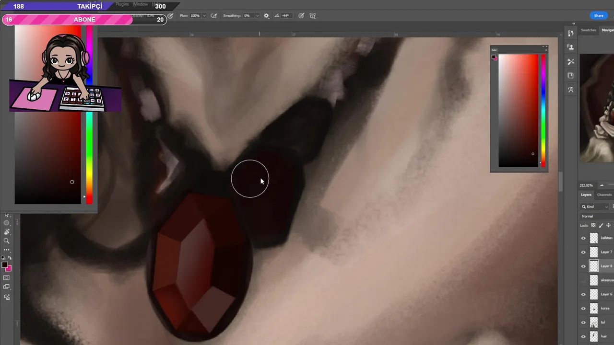Viewport: 614px width, 345px height.
Task: Change the screen mode
Action: tap(7, 287)
